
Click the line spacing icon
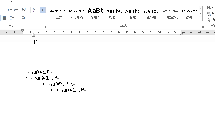(12, 18)
